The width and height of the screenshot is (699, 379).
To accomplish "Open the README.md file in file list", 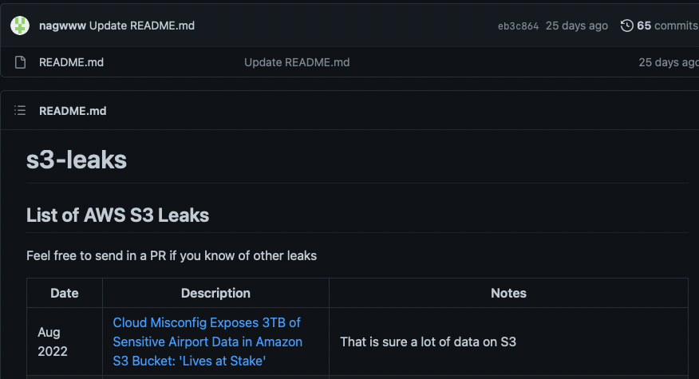I will 71,62.
